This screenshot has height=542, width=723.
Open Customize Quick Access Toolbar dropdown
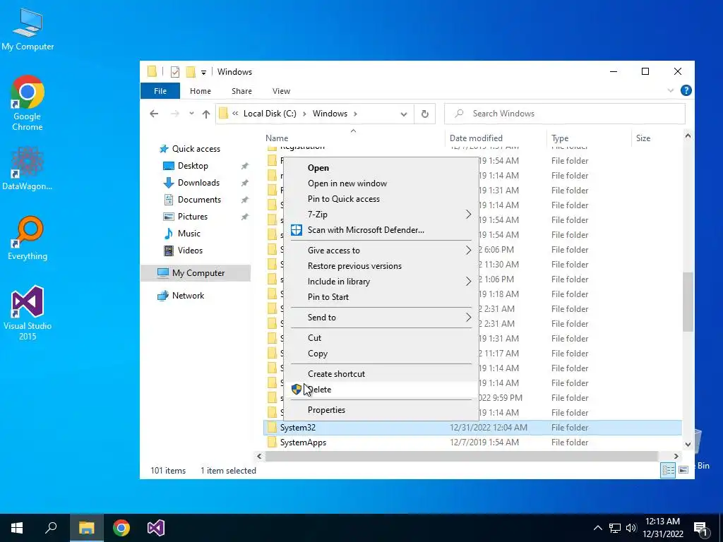tap(203, 73)
